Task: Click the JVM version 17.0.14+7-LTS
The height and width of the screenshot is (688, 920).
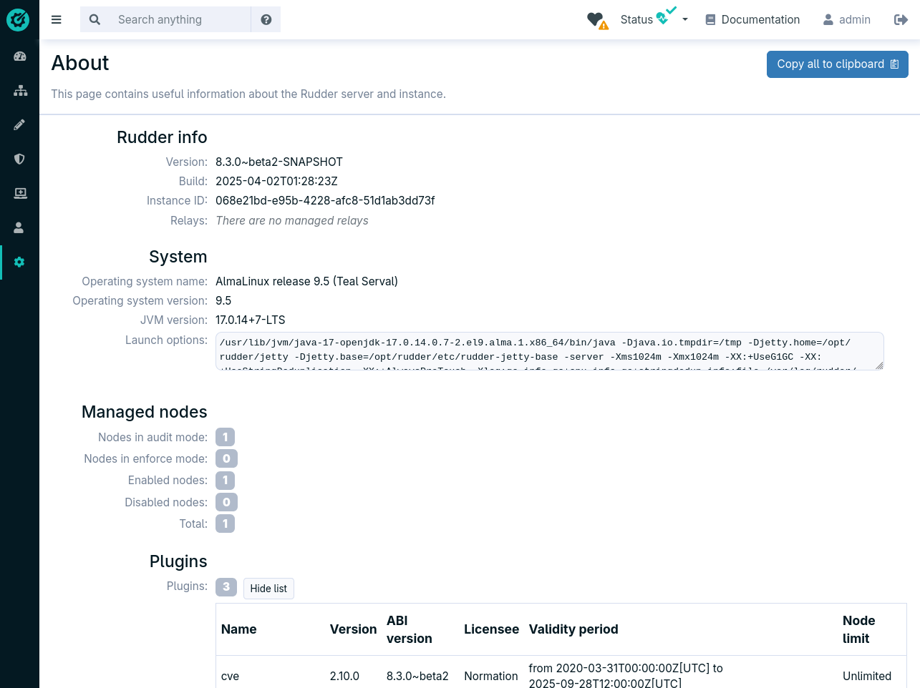Action: click(251, 320)
